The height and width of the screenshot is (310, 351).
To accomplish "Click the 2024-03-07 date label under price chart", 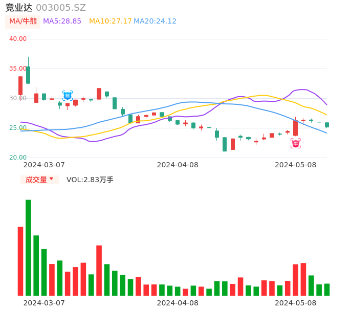I will point(44,165).
